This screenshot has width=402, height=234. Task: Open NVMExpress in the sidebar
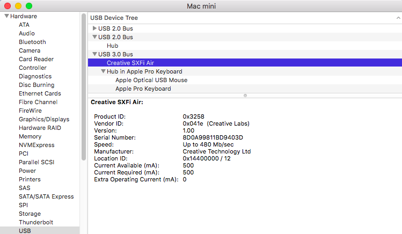36,145
